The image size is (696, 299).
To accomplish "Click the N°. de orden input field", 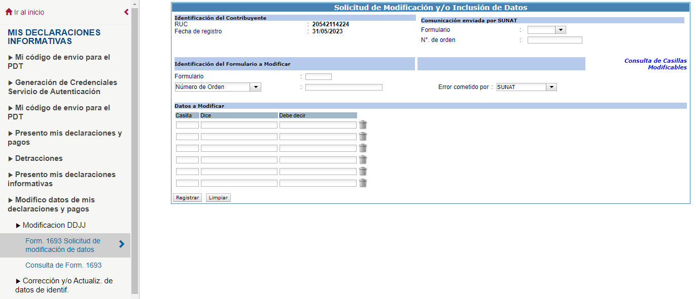I will (x=554, y=40).
